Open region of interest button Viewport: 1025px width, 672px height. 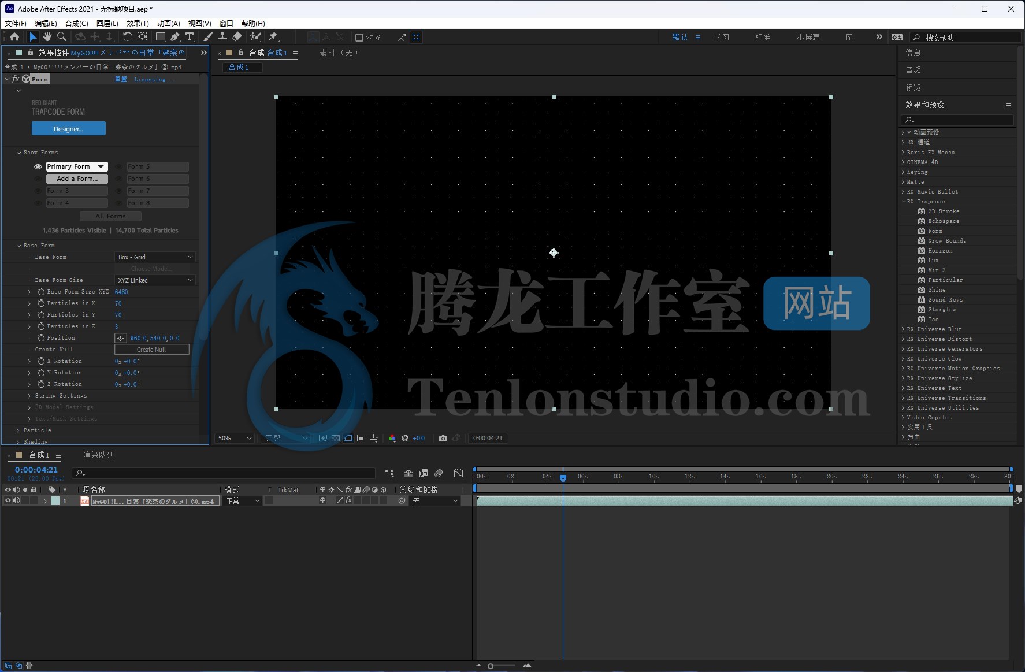click(x=361, y=438)
